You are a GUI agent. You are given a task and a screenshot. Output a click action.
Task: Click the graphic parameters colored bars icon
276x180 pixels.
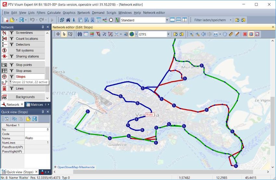click(x=92, y=34)
